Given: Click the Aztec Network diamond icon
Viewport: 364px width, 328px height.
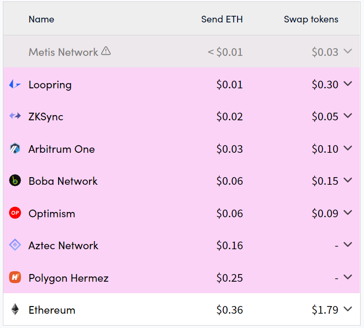Looking at the screenshot, I should [x=15, y=245].
